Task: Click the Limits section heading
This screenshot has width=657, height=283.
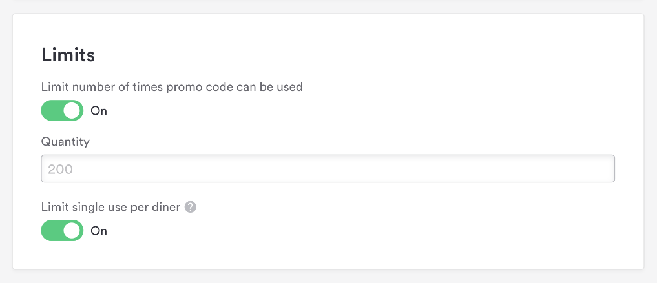Action: tap(68, 55)
